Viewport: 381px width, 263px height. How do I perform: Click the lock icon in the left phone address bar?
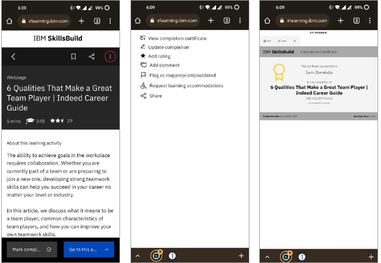point(24,21)
